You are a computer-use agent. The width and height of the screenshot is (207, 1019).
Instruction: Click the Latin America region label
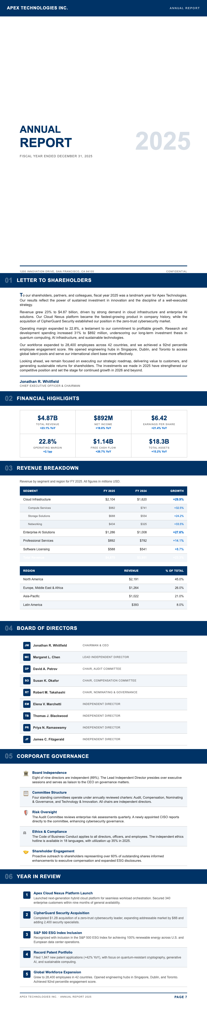point(32,605)
